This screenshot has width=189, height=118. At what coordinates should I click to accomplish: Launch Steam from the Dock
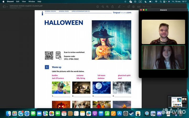point(132,114)
